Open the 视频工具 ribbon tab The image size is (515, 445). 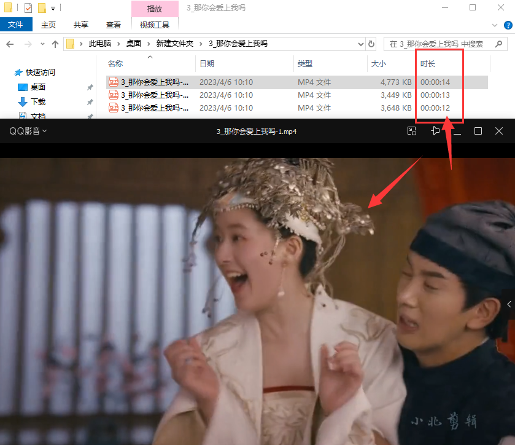(155, 25)
